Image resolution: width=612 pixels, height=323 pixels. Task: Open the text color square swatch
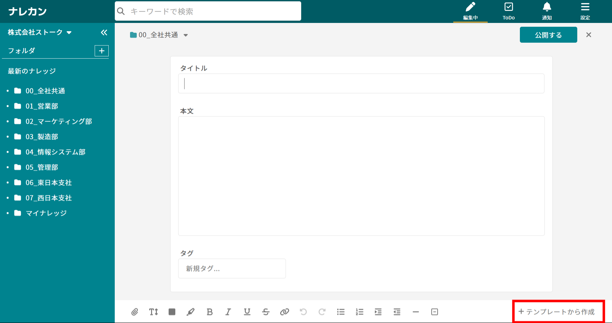tap(172, 312)
